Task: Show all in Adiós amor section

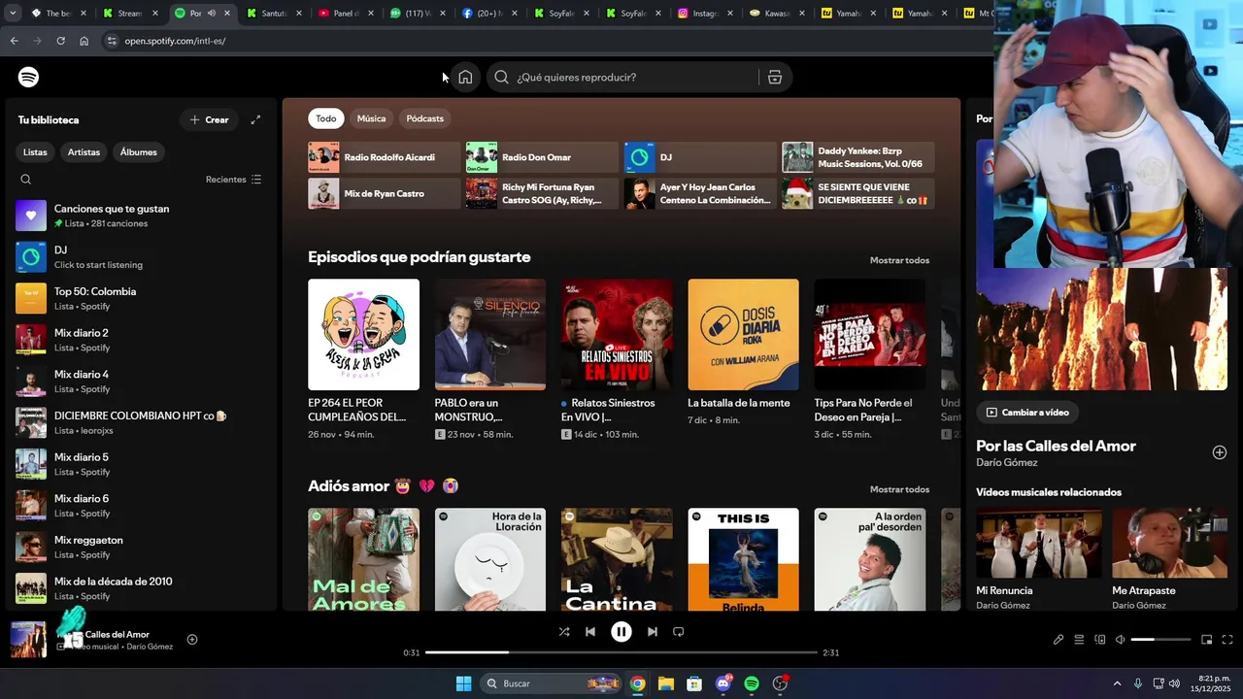Action: click(899, 489)
